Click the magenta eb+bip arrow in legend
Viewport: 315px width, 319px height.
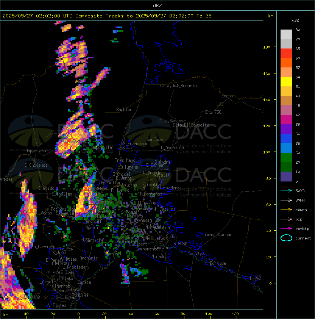click(286, 229)
